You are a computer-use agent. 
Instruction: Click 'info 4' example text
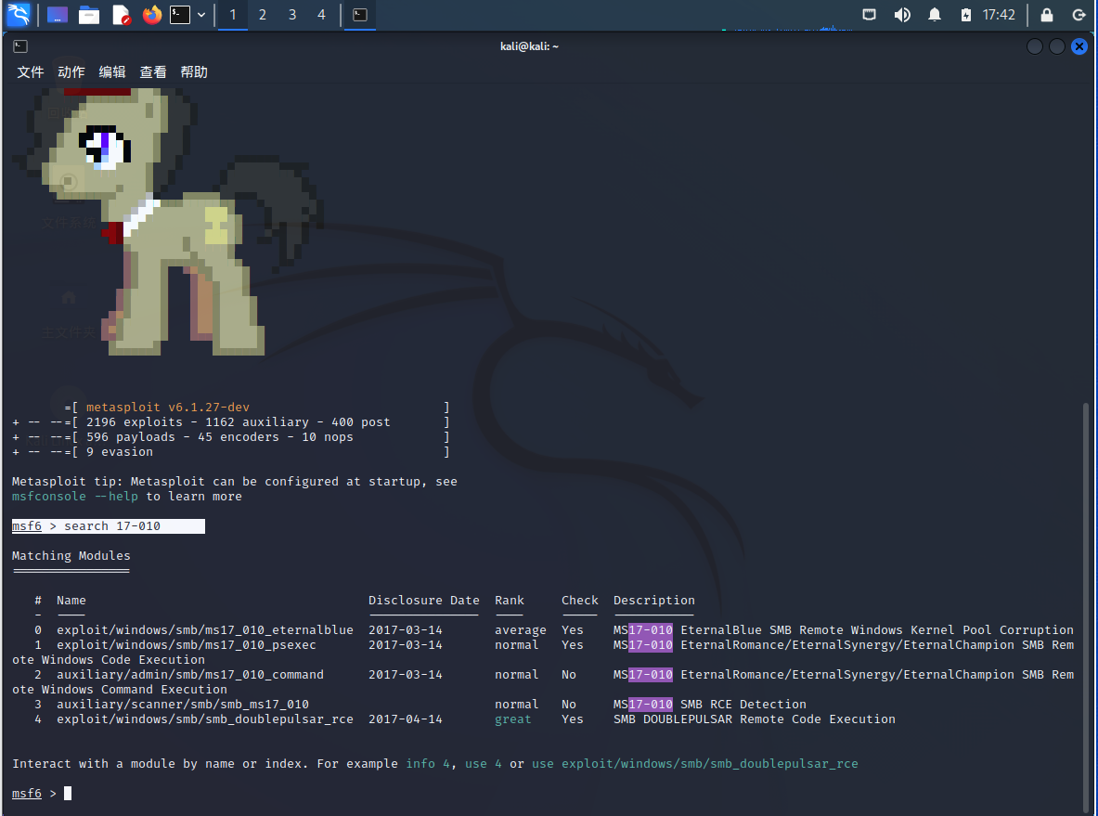click(x=428, y=763)
